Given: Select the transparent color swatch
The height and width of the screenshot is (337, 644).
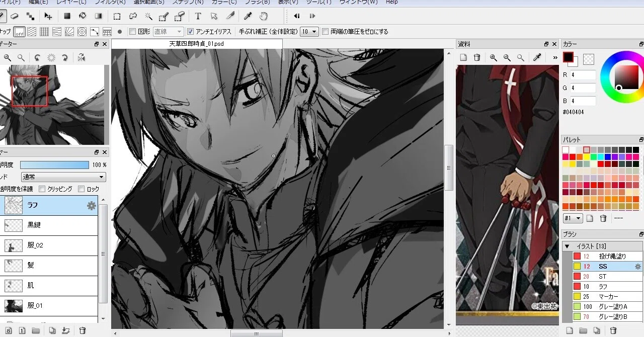Looking at the screenshot, I should click(x=589, y=59).
